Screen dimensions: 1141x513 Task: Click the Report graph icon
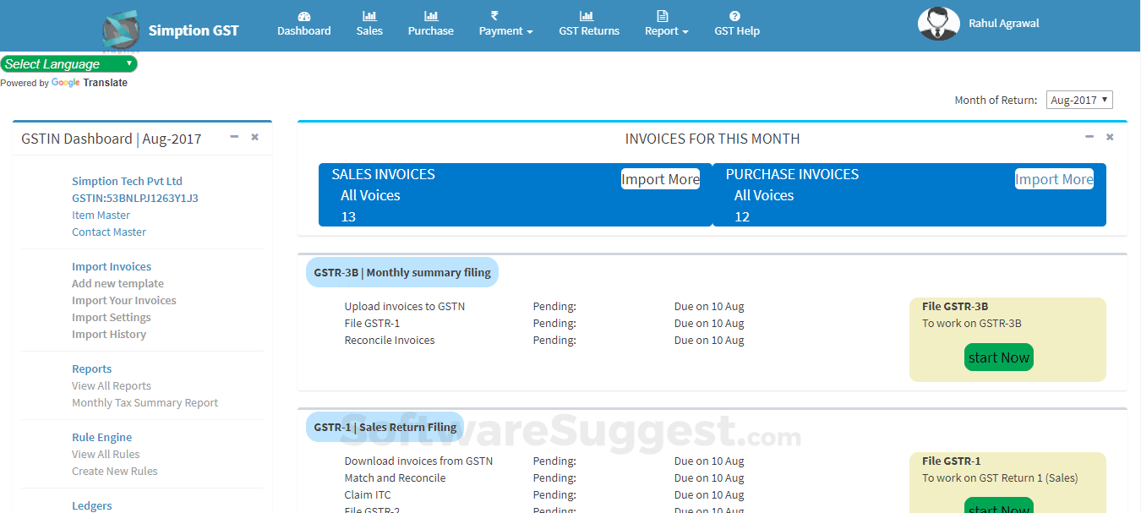point(662,15)
